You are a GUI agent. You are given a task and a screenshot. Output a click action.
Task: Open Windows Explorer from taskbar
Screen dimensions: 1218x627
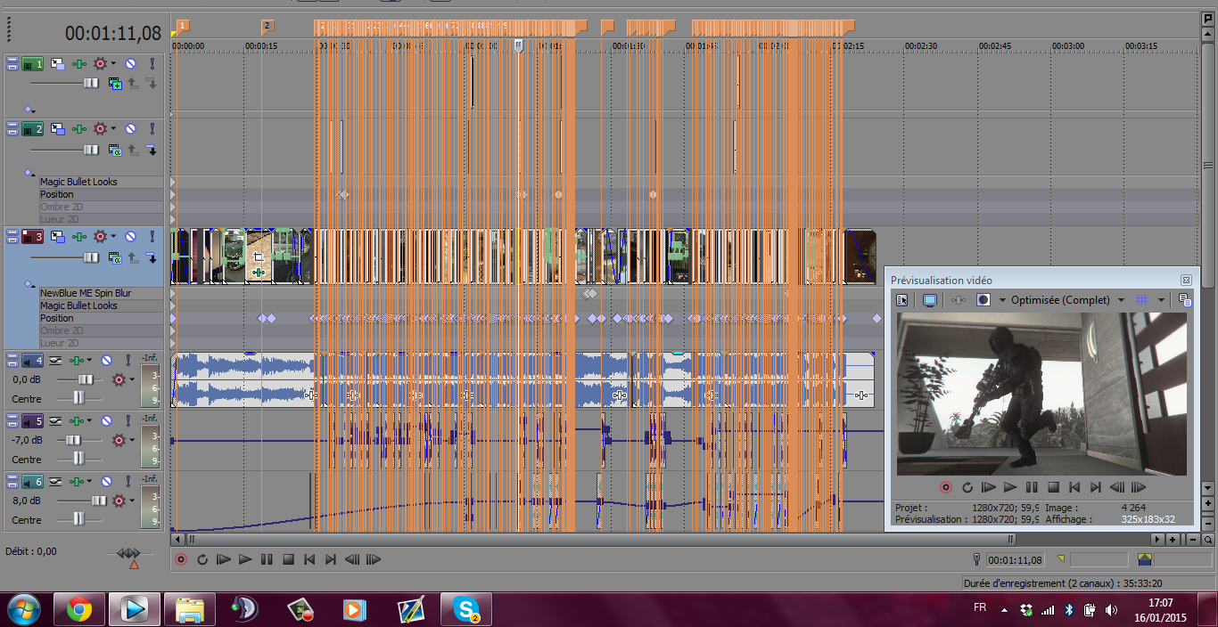click(x=189, y=610)
